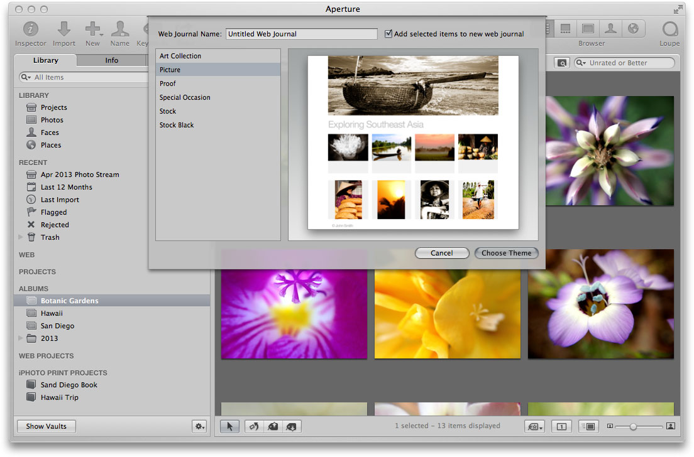Open the Inspector from the toolbar
The height and width of the screenshot is (457, 694).
[x=30, y=30]
